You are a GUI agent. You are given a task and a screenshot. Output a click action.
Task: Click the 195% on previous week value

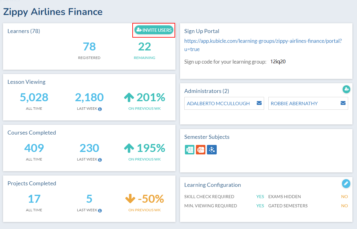click(x=151, y=148)
